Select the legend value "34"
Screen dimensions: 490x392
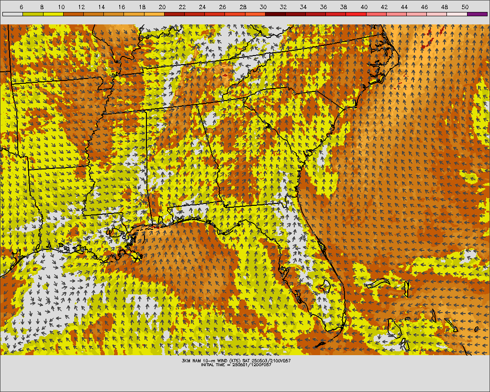point(303,7)
